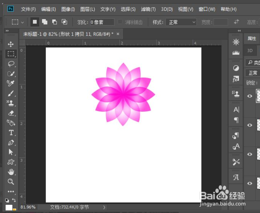Reset default foreground and background colors
260x213 pixels.
(7, 200)
